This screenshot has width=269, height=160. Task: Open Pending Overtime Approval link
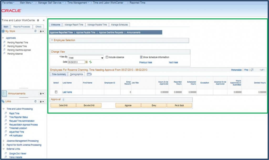tap(19, 50)
